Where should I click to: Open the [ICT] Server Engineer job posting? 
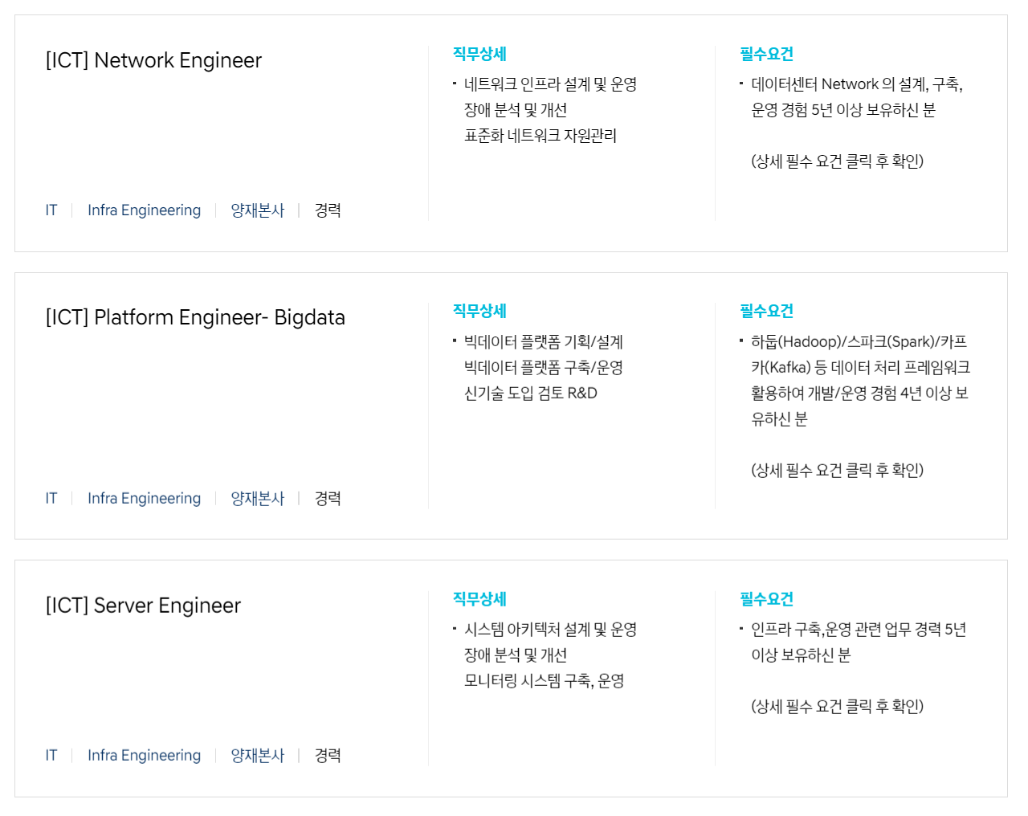coord(143,606)
